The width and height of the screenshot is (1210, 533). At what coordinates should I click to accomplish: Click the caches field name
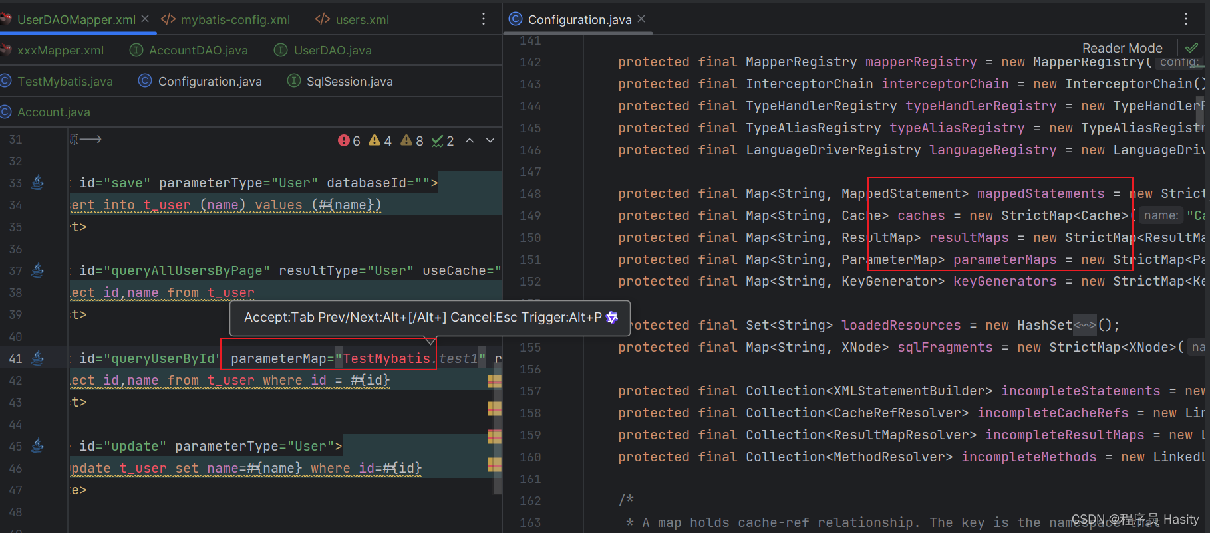921,216
